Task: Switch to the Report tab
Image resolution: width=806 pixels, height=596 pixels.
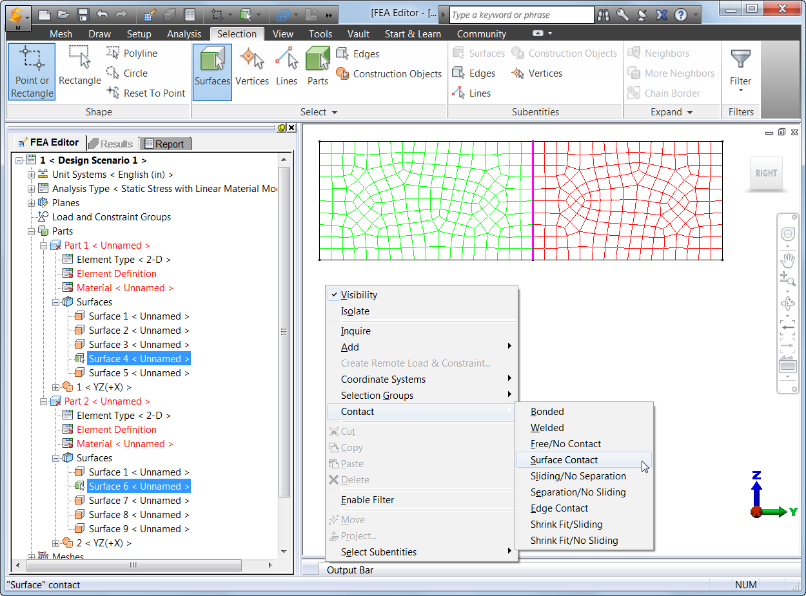Action: tap(164, 144)
